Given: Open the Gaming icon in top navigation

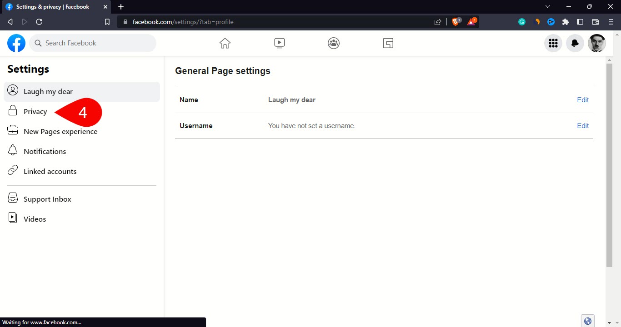Looking at the screenshot, I should tap(388, 43).
